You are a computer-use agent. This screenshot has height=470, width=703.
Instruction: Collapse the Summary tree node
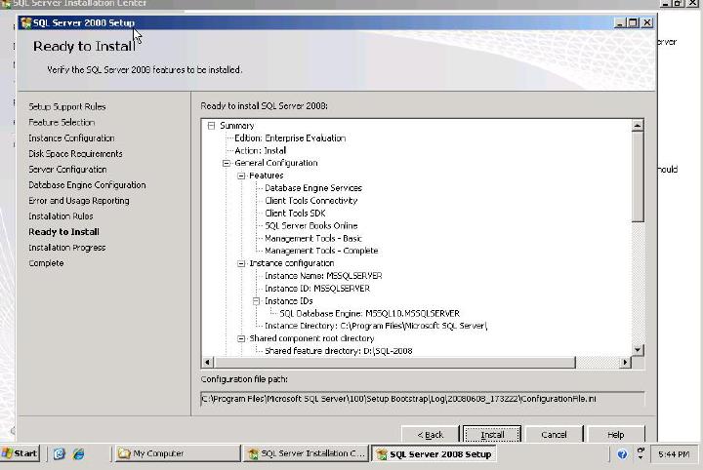(x=211, y=126)
